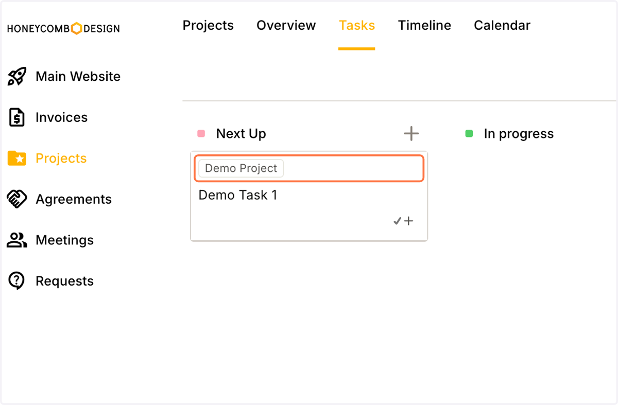Viewport: 618px width, 405px height.
Task: Navigate to Meetings
Action: pyautogui.click(x=64, y=240)
